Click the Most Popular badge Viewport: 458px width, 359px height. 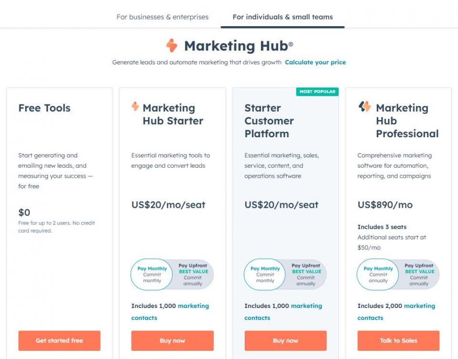click(317, 92)
